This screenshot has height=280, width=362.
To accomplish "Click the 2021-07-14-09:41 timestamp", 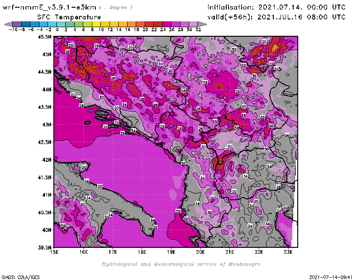I will coord(331,277).
